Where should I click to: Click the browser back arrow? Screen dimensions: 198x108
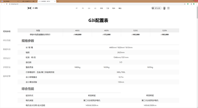point(2,4)
